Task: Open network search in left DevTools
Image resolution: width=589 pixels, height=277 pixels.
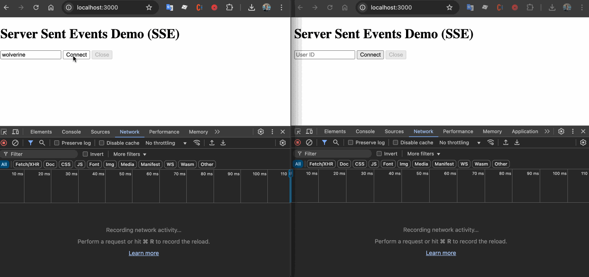Action: [x=42, y=143]
